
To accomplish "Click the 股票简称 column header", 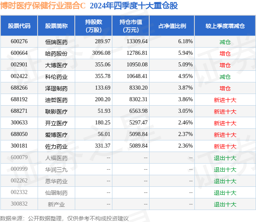I will pos(56,26).
